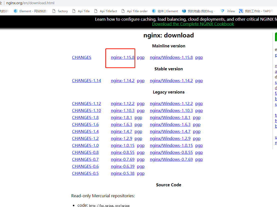The width and height of the screenshot is (277, 207).
Task: Open pgp link beside nginx-0.6.39
Action: pyautogui.click(x=140, y=167)
